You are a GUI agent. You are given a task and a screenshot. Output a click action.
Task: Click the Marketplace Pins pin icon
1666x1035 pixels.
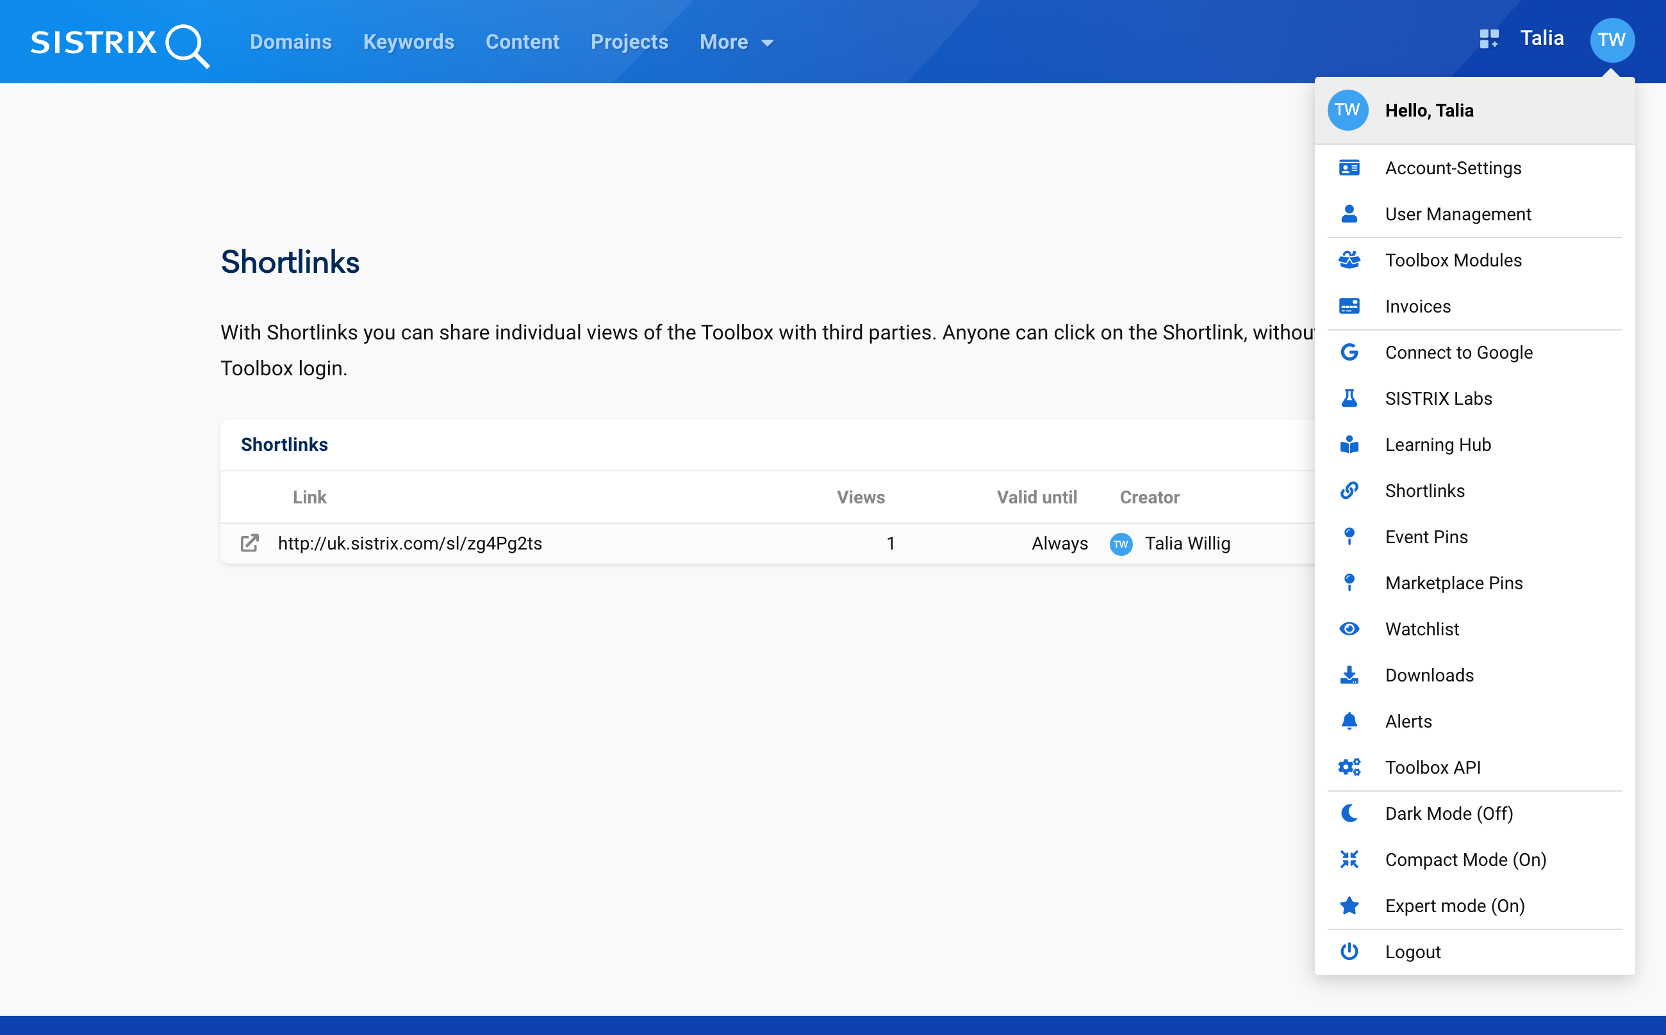(1348, 583)
